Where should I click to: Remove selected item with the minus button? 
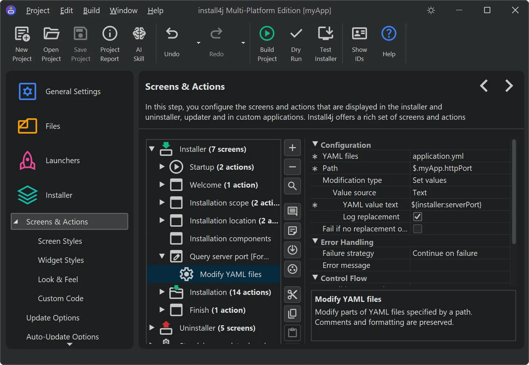pos(292,167)
